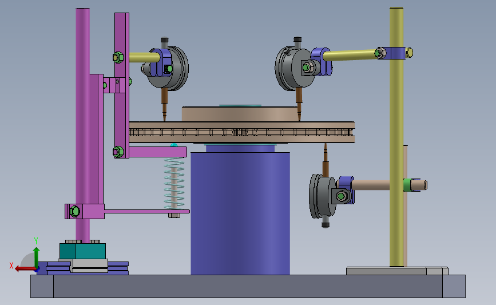This screenshot has height=305, width=496.
Task: Select the lower green bolt on magenta plate
Action: coord(118,152)
